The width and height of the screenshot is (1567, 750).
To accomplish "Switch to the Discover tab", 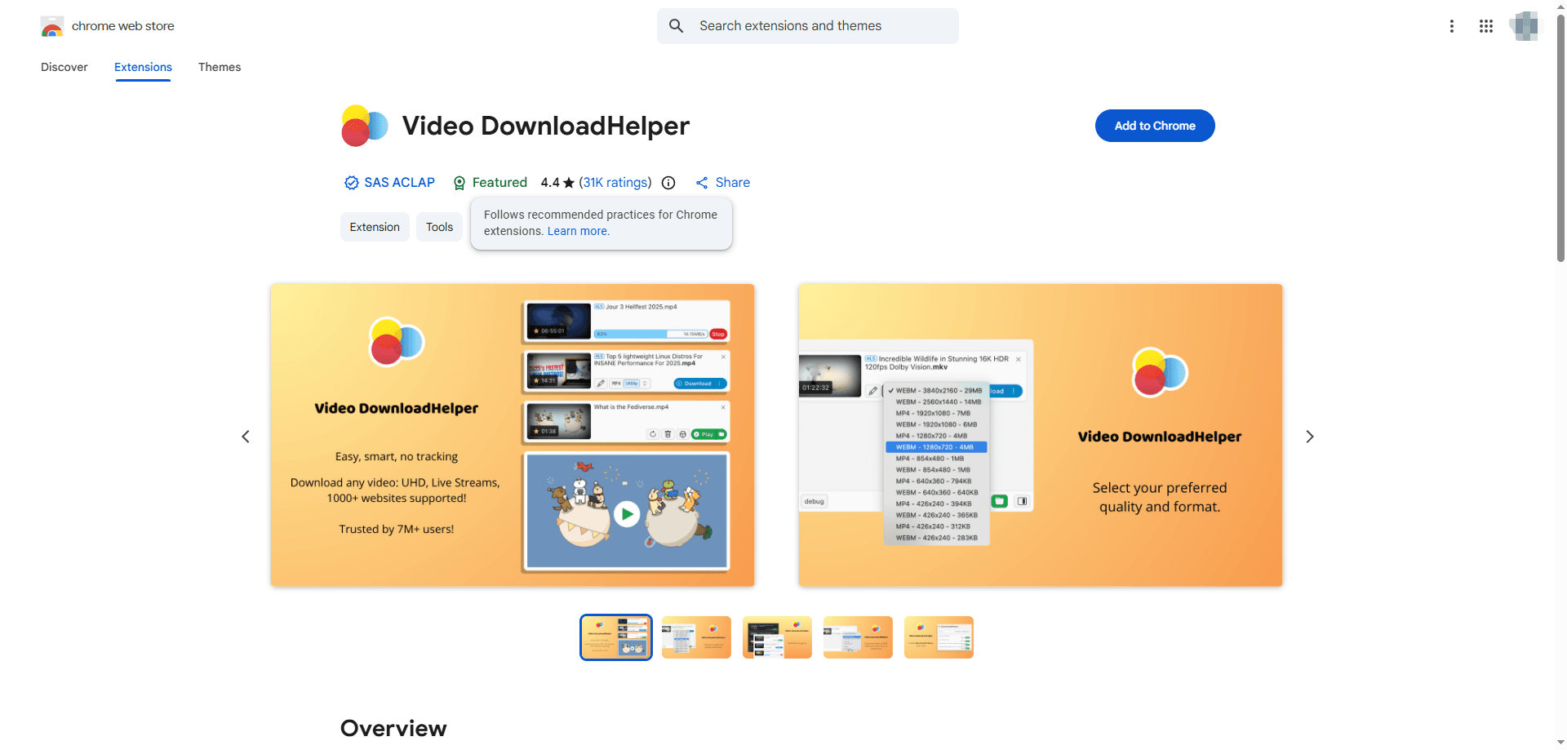I will [64, 67].
